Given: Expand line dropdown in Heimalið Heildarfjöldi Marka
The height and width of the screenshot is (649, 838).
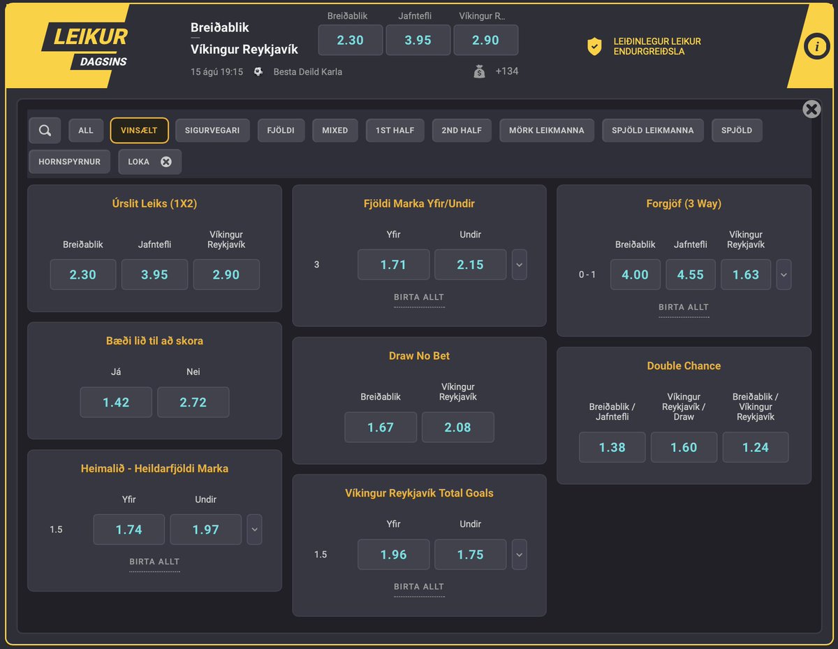Looking at the screenshot, I should (254, 530).
